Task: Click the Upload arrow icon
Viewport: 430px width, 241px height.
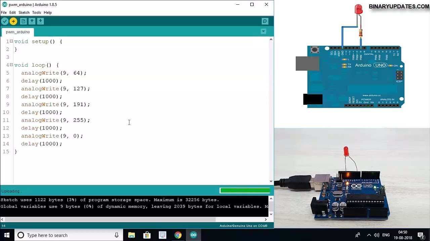Action: point(13,21)
